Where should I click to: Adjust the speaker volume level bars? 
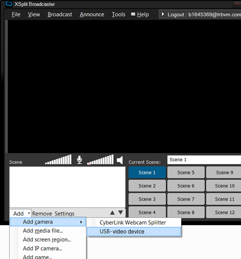point(100,160)
